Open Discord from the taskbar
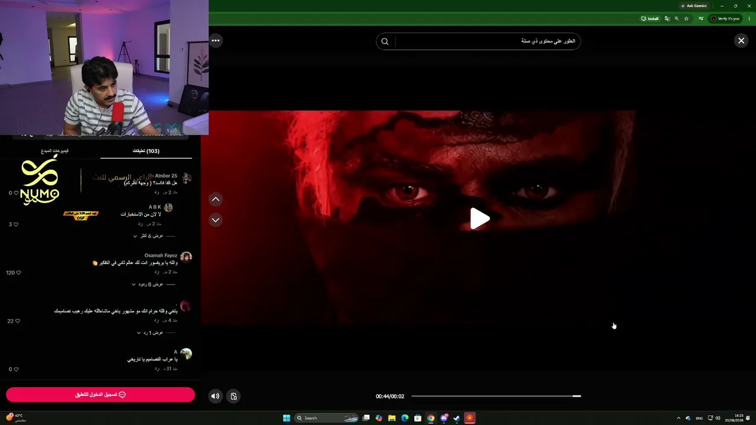This screenshot has height=425, width=756. [444, 418]
